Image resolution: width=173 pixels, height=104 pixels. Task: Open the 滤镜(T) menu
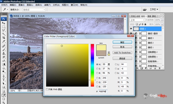pos(47,5)
